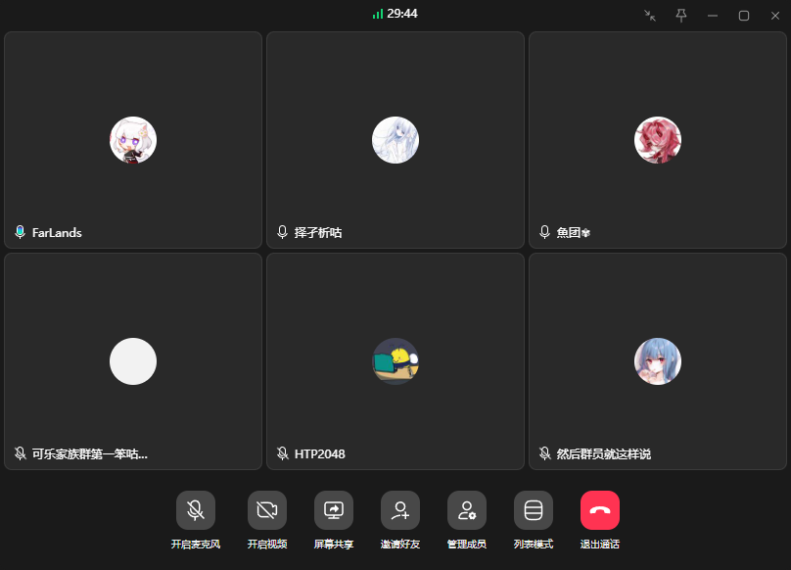Click the mic icon next to 择子析咕
The width and height of the screenshot is (791, 570).
pyautogui.click(x=282, y=233)
